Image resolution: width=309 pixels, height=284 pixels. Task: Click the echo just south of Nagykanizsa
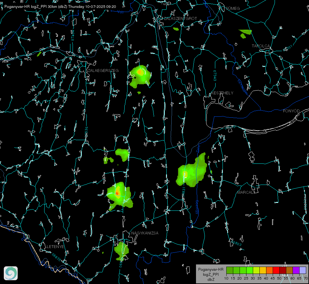point(122,251)
